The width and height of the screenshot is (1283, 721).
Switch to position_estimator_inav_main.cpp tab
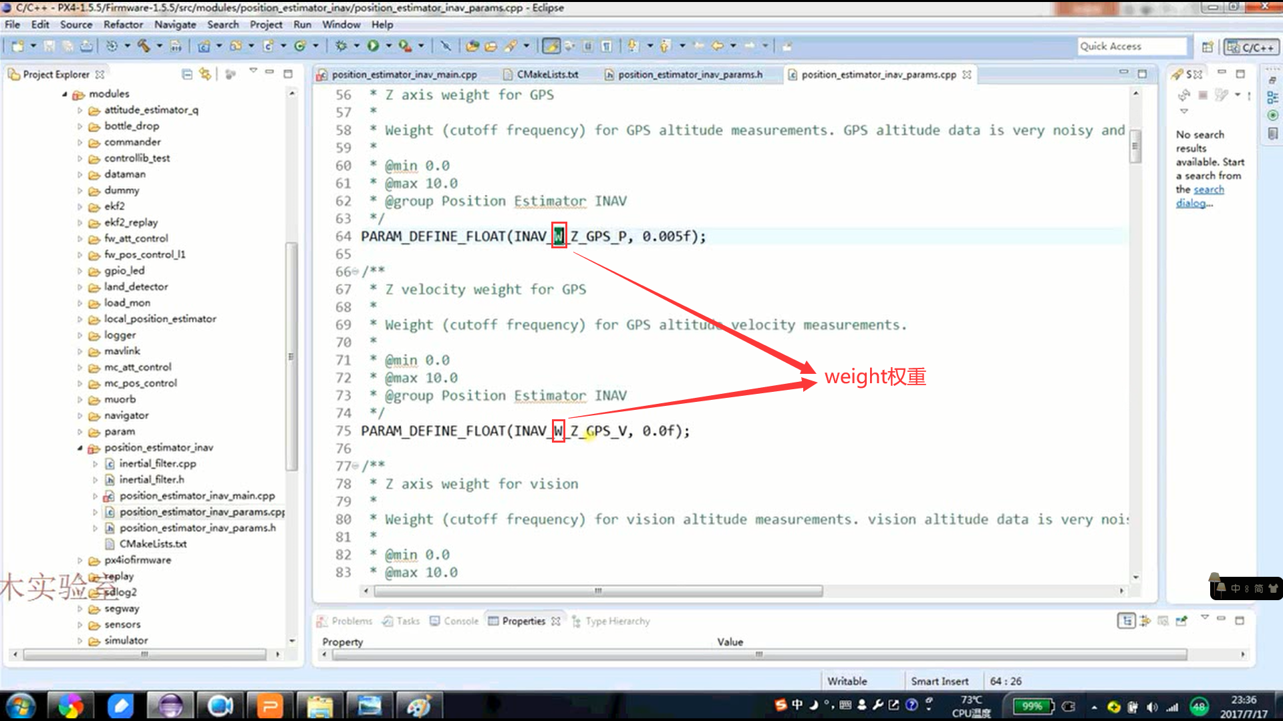click(x=404, y=74)
